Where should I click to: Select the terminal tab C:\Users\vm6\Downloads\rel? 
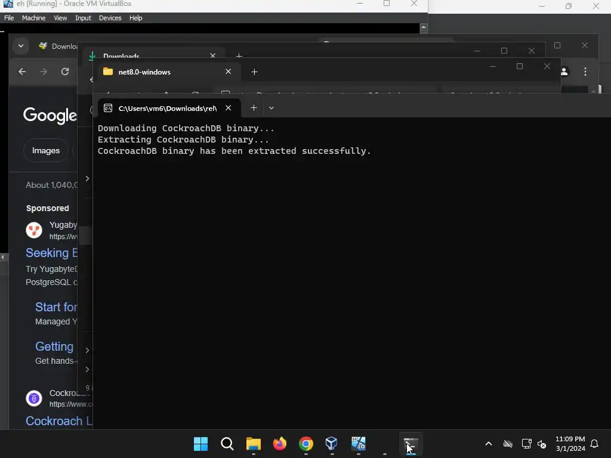pos(168,109)
